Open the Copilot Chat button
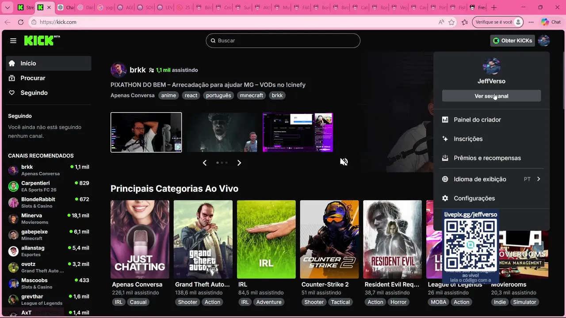566x318 pixels. (x=551, y=22)
